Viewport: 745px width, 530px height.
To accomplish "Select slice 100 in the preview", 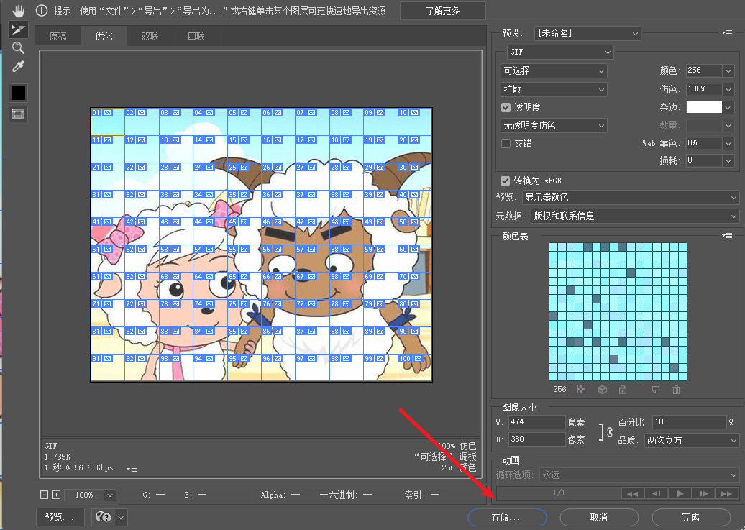I will (415, 367).
